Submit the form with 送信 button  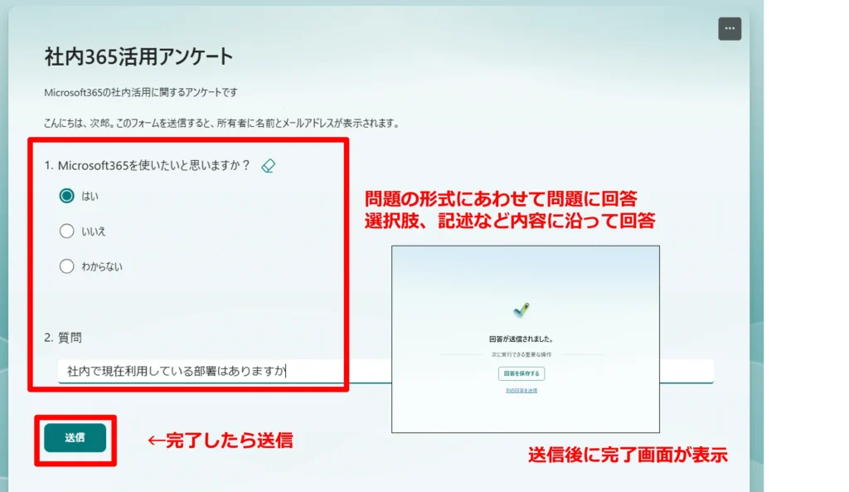click(x=75, y=438)
